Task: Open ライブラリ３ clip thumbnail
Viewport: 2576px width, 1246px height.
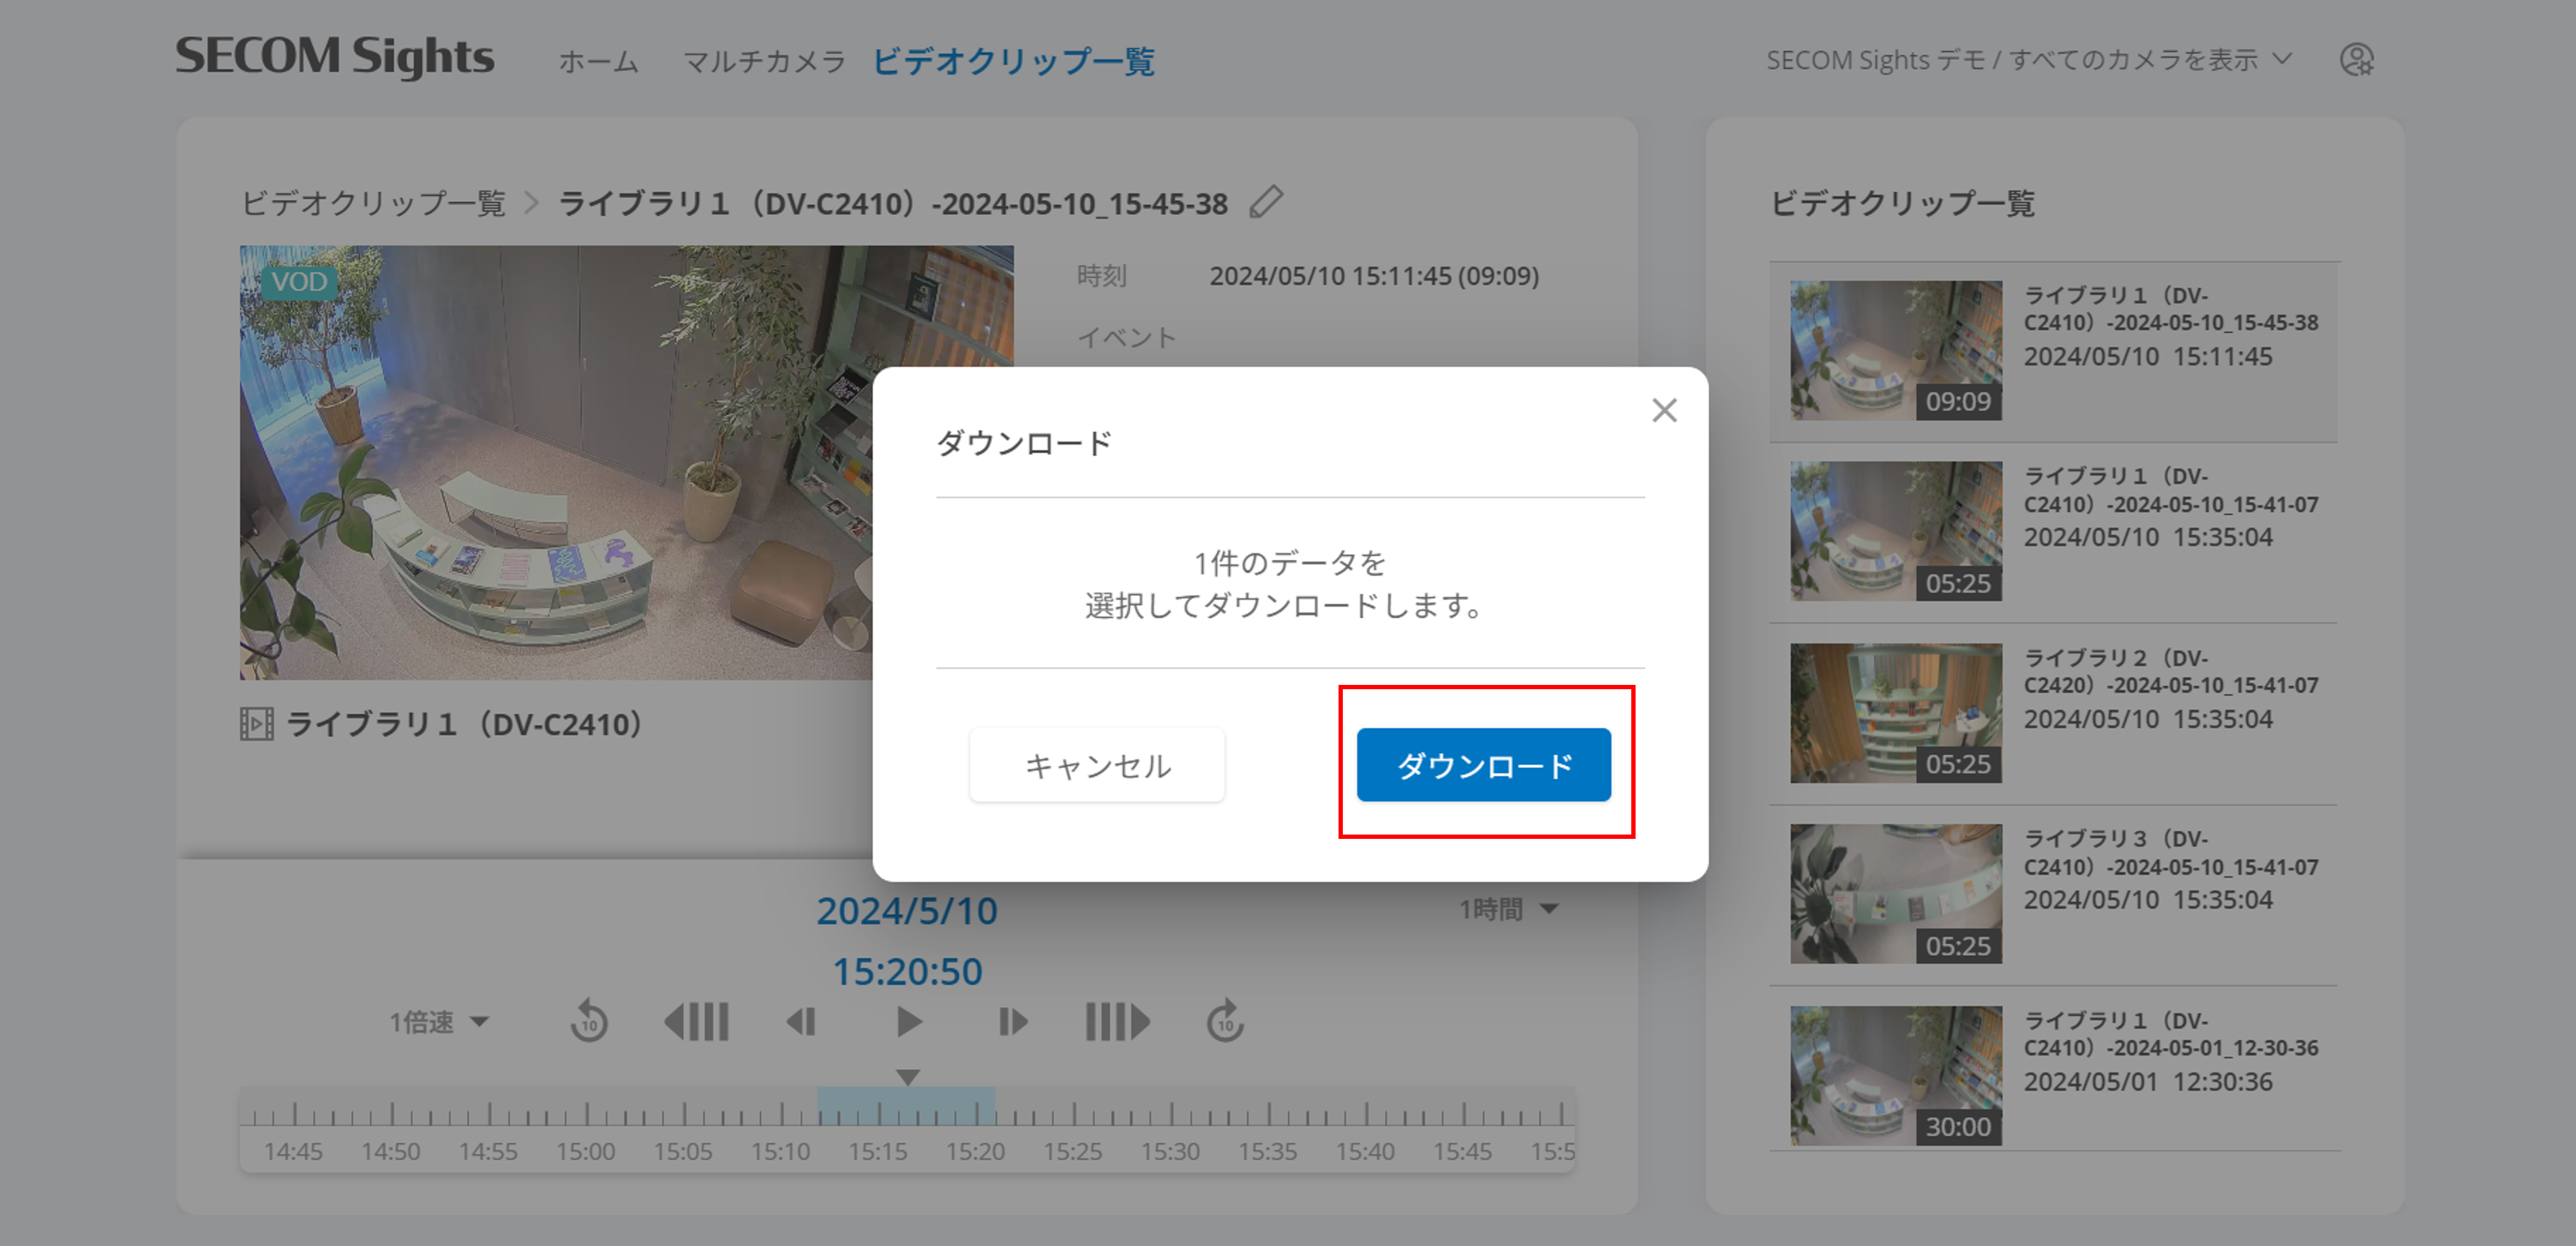Action: (x=1896, y=893)
